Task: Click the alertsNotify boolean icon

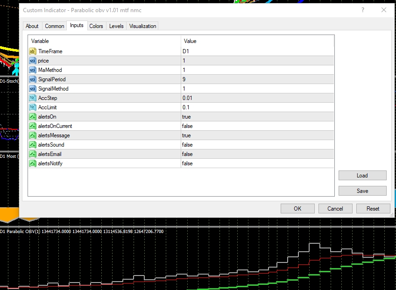Action: click(33, 163)
